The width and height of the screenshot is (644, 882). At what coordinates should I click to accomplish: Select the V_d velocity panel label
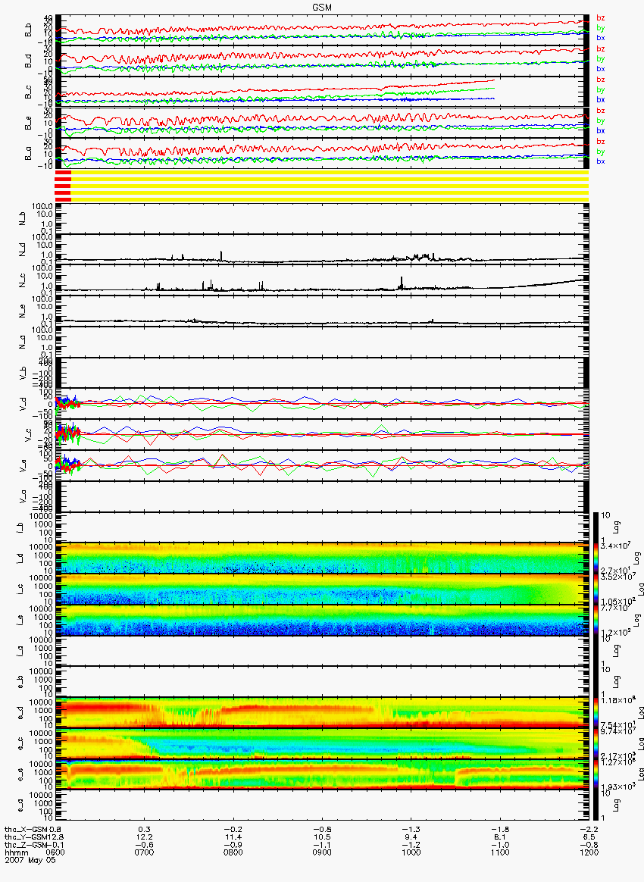[x=23, y=404]
